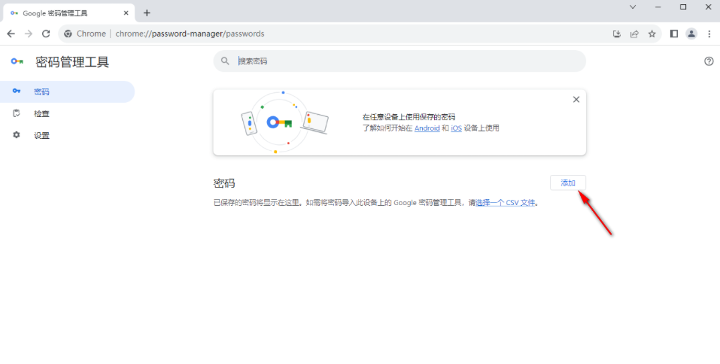Click the 添加 add password button
Viewport: 720px width, 364px height.
(568, 183)
